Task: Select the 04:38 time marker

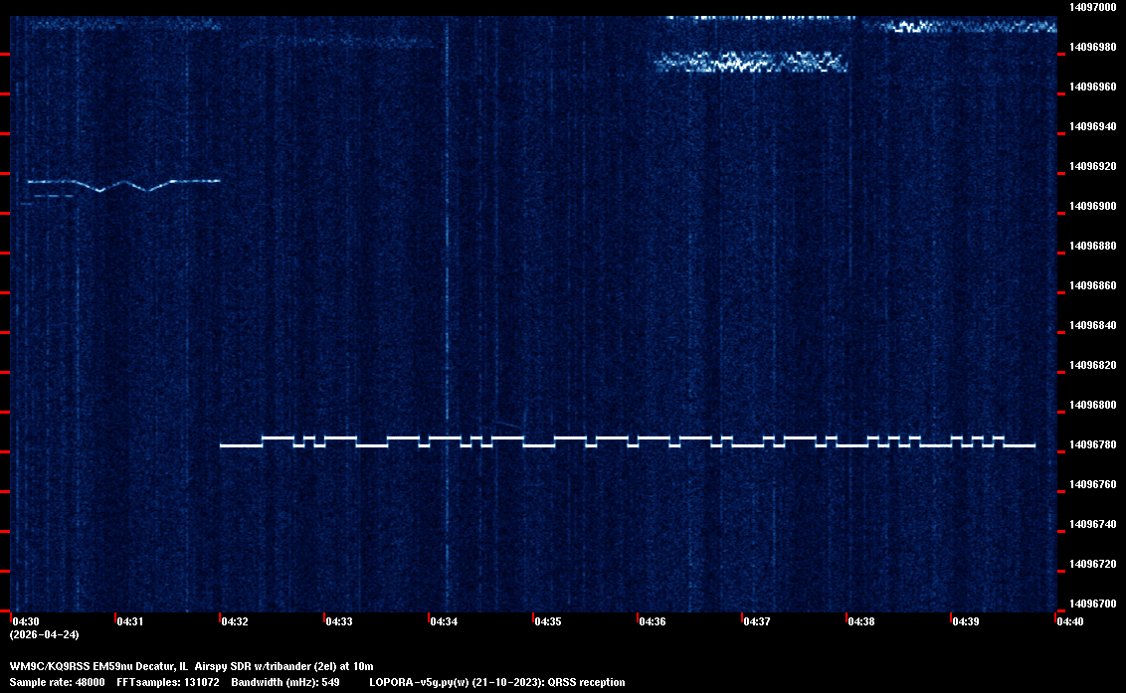Action: click(861, 621)
